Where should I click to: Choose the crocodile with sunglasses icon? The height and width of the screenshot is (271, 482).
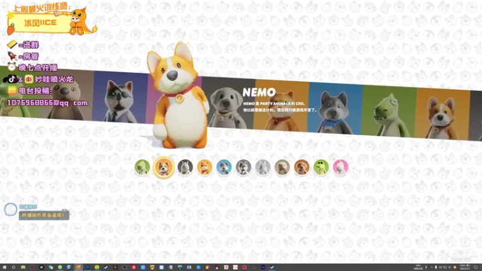pyautogui.click(x=321, y=167)
